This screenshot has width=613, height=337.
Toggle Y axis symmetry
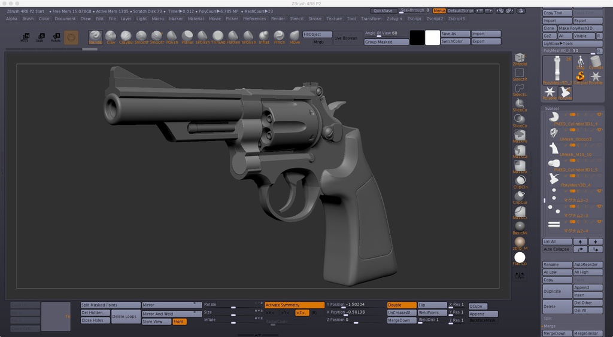coord(286,313)
